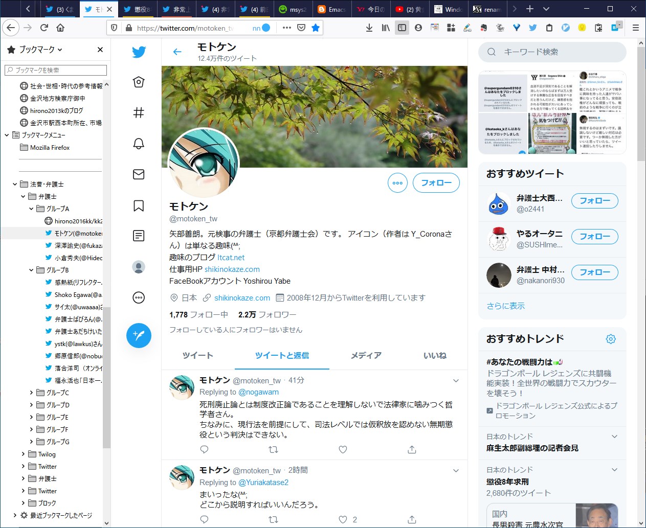The width and height of the screenshot is (646, 528).
Task: Go back using profile header arrow
Action: (x=177, y=52)
